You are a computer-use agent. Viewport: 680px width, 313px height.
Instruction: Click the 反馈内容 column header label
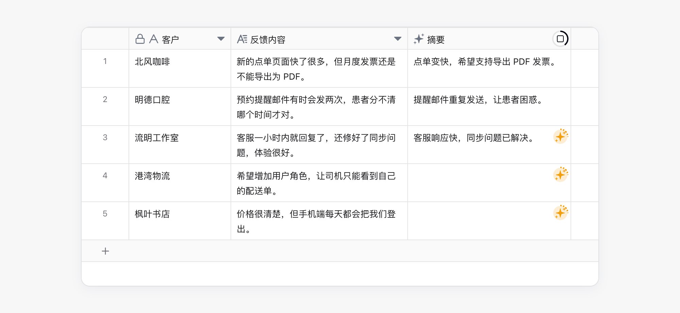pyautogui.click(x=268, y=39)
